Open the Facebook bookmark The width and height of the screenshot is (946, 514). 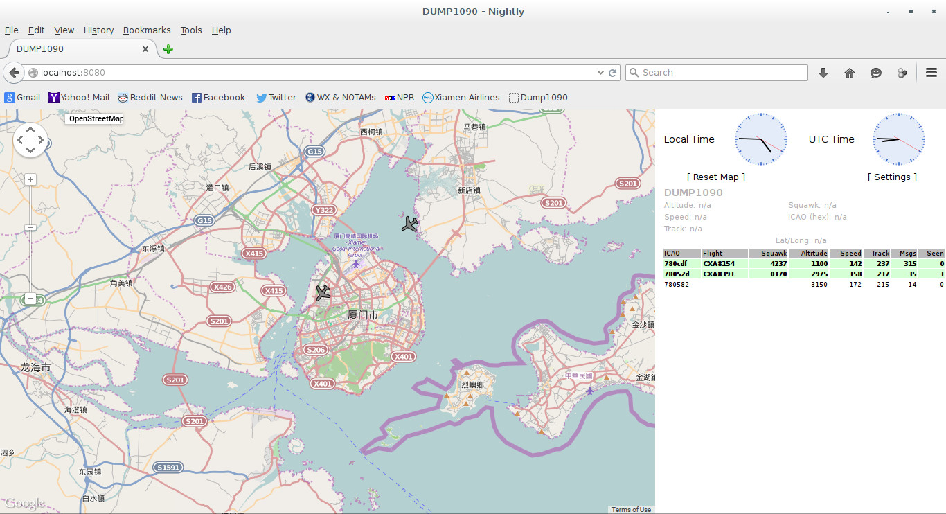219,98
